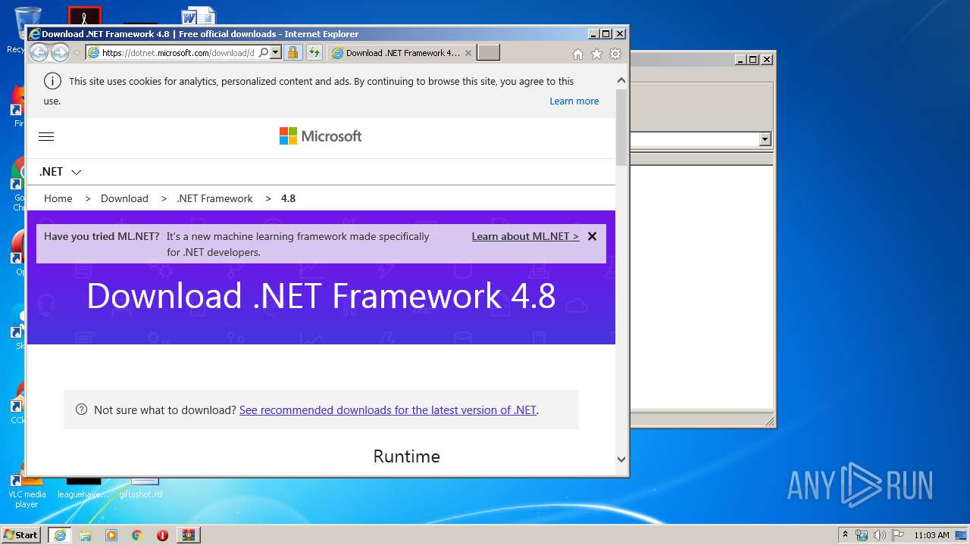Click the refresh page icon
970x545 pixels.
tap(314, 53)
